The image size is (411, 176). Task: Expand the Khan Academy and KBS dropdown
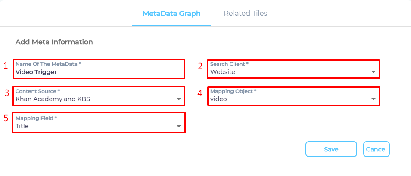(95, 99)
